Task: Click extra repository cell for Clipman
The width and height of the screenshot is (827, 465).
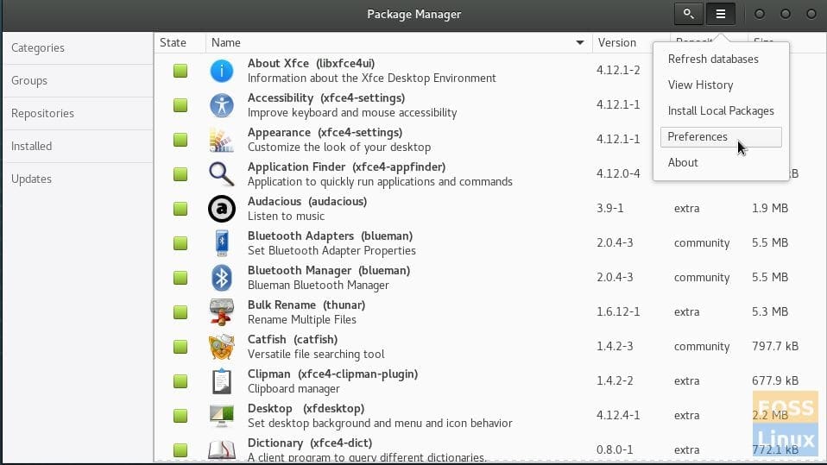Action: point(686,380)
